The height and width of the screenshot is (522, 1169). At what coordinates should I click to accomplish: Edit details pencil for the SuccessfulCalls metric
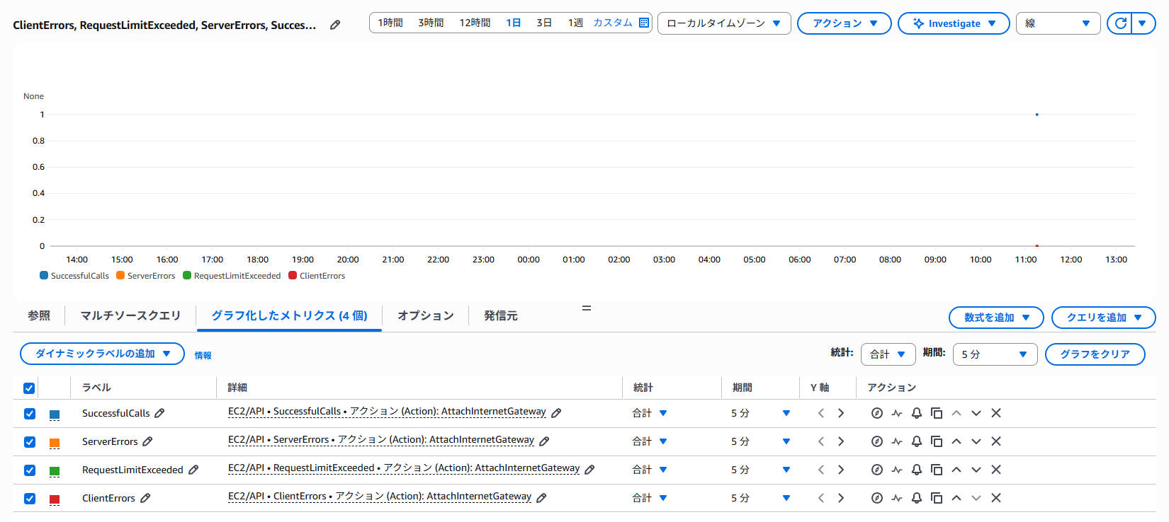[557, 413]
